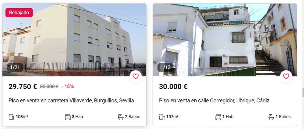Open photo of Burguillos apartment building
The width and height of the screenshot is (304, 129).
pos(74,40)
